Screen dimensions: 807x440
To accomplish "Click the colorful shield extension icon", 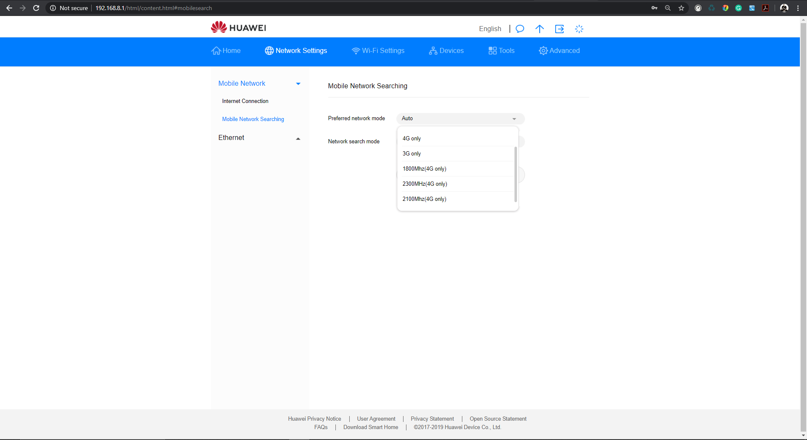I will tap(725, 8).
